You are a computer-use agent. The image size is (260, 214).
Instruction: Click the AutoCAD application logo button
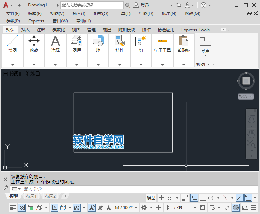tap(6, 5)
